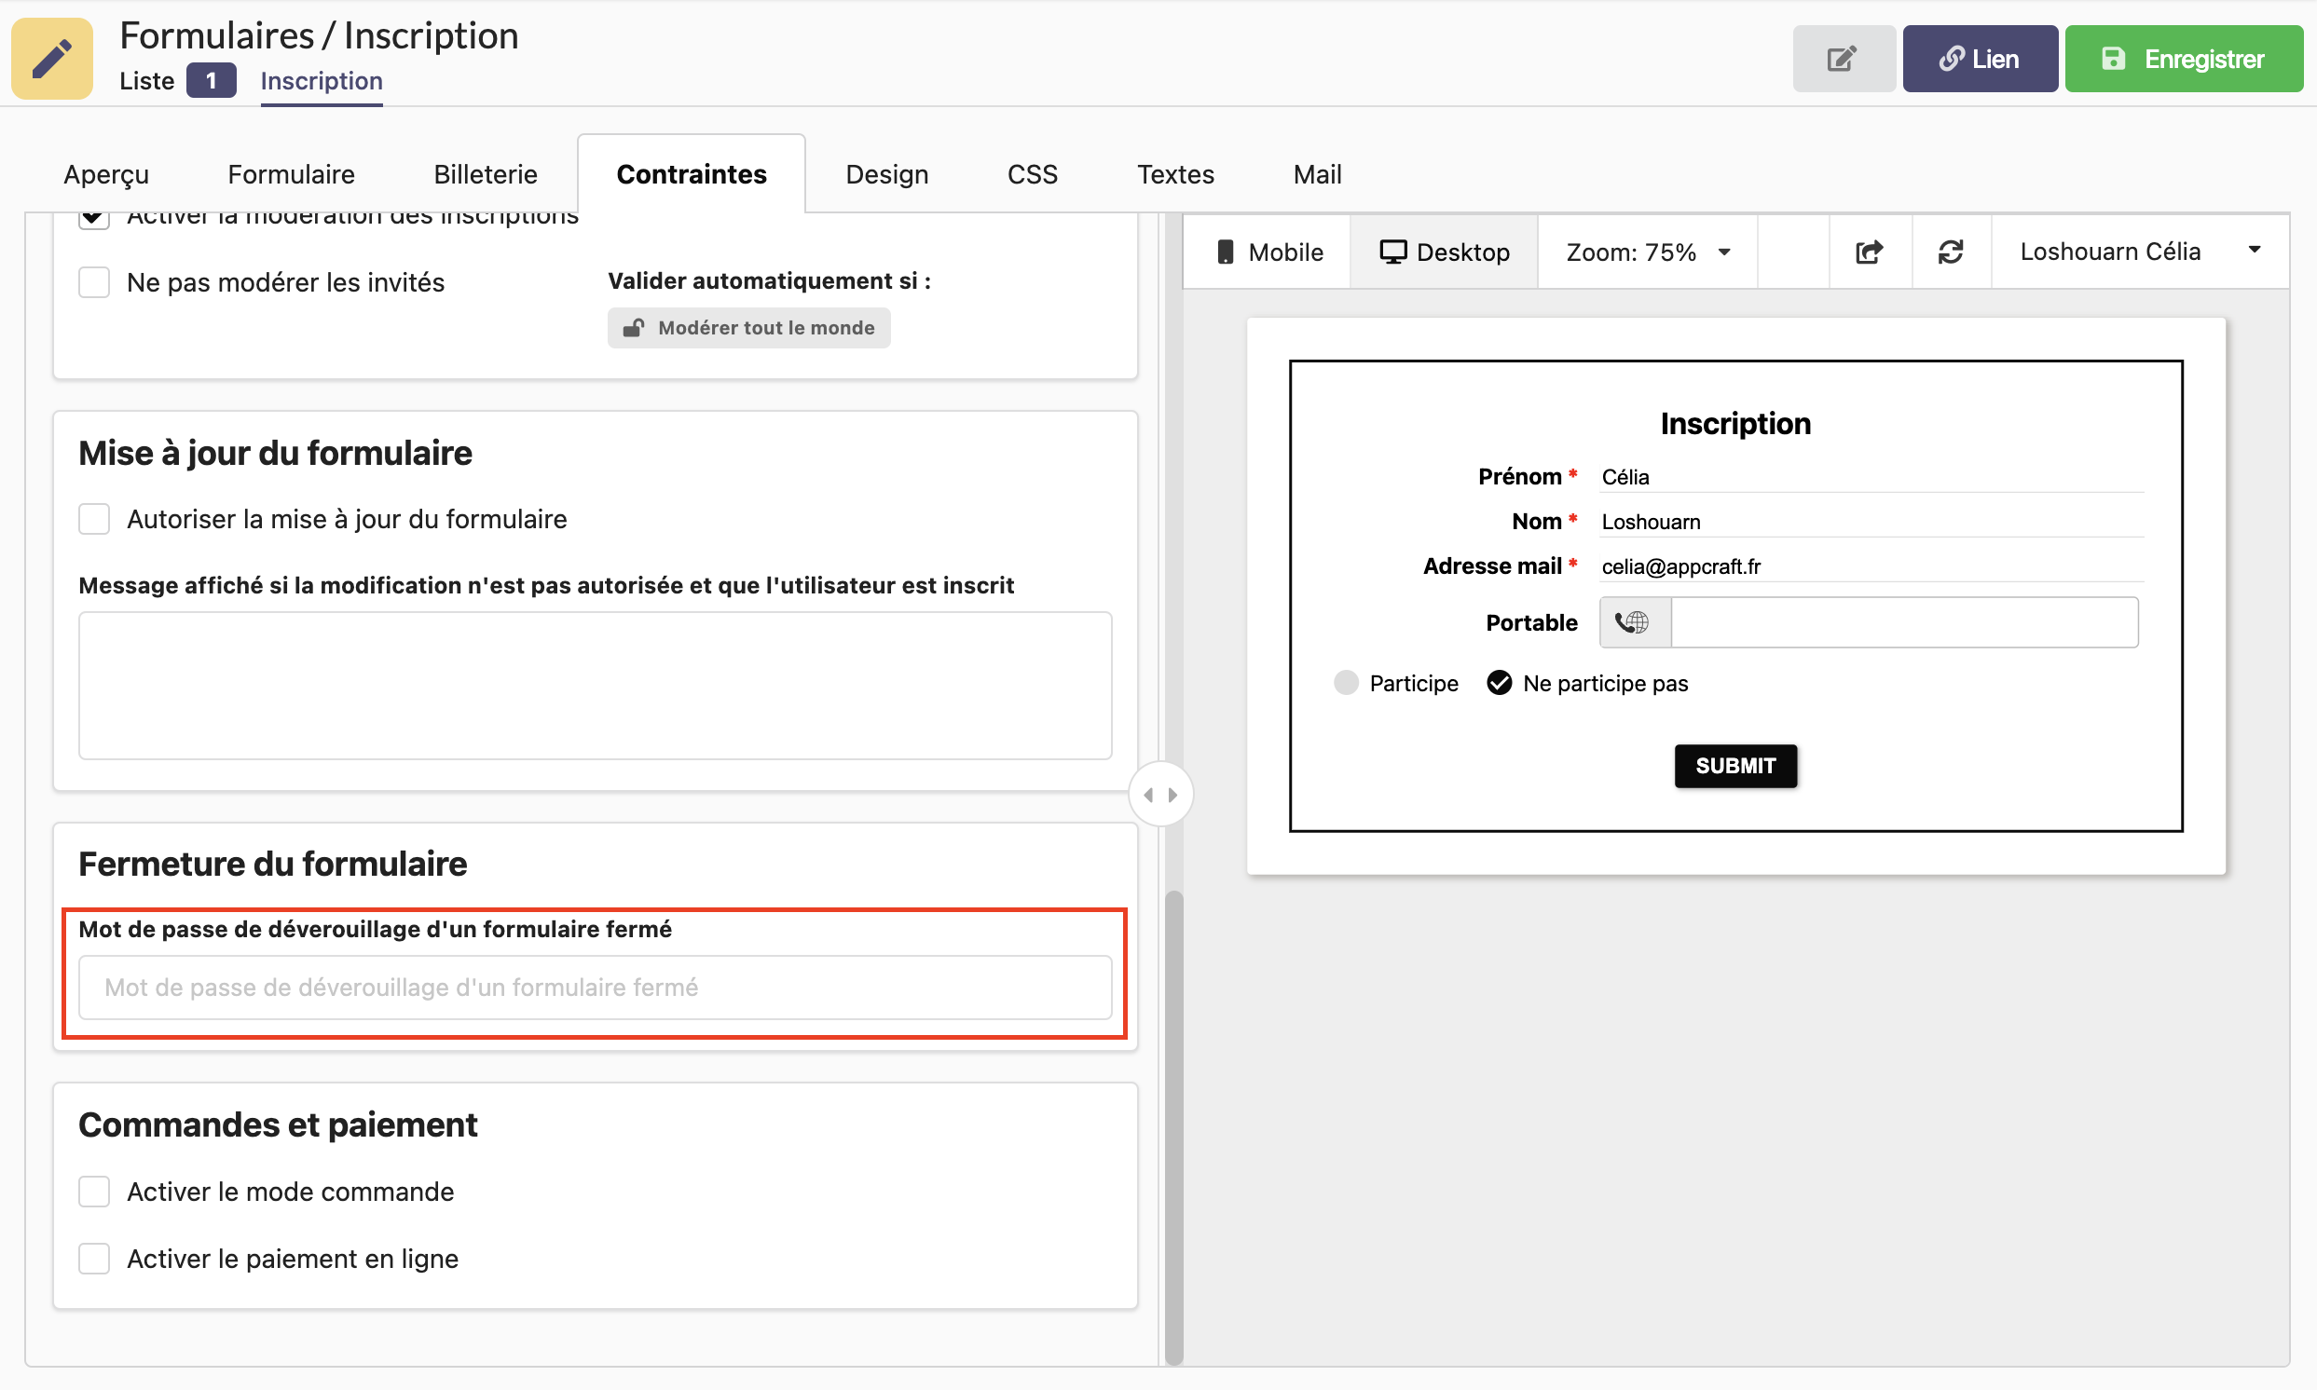Screen dimensions: 2317x1390
Task: Switch to the Billeterie tab
Action: (486, 174)
